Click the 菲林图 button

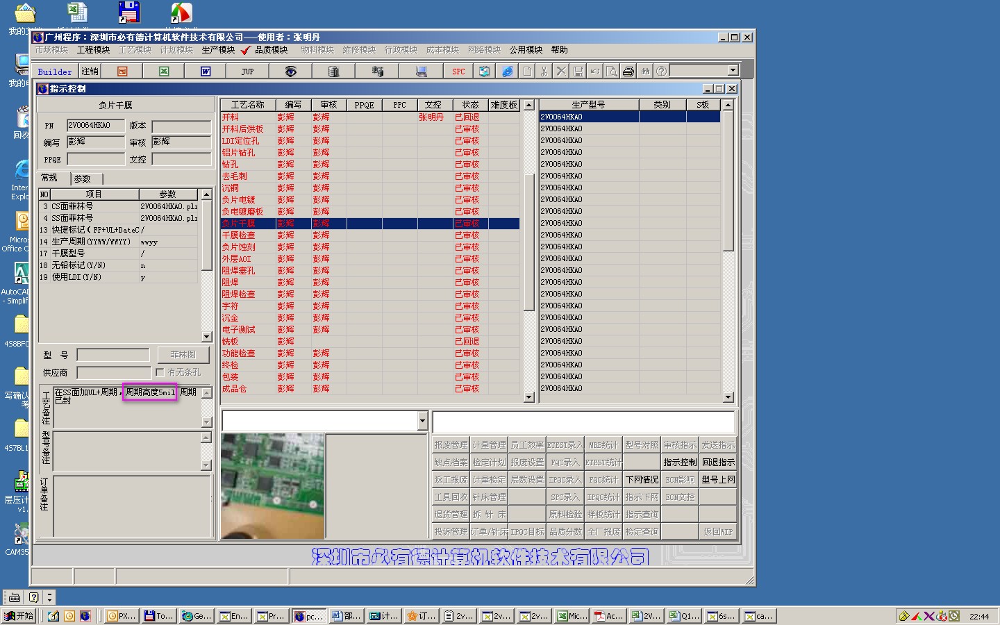tap(183, 354)
